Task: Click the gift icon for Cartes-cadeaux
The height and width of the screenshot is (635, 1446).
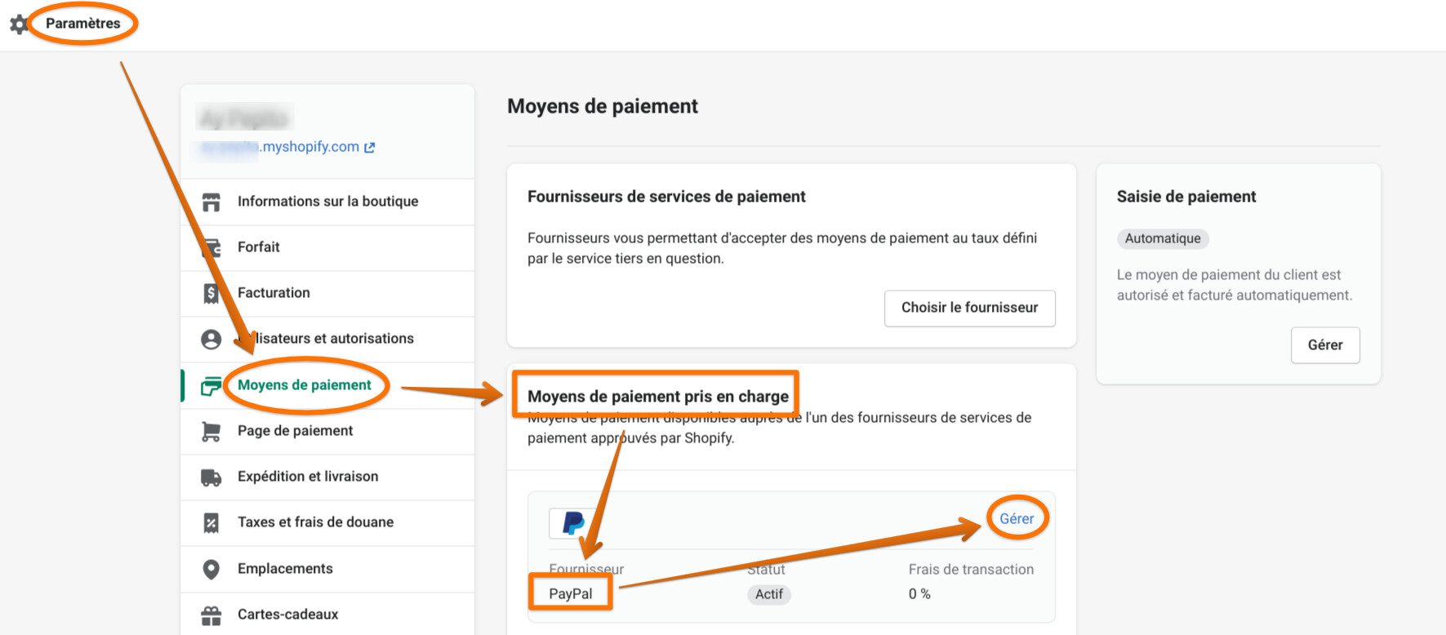Action: click(x=211, y=615)
